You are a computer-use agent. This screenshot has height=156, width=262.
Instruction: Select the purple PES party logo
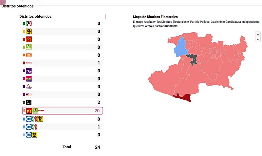(29, 71)
